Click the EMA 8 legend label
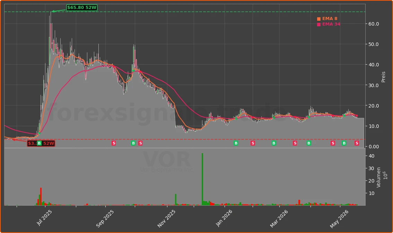This screenshot has width=393, height=233. pos(330,19)
